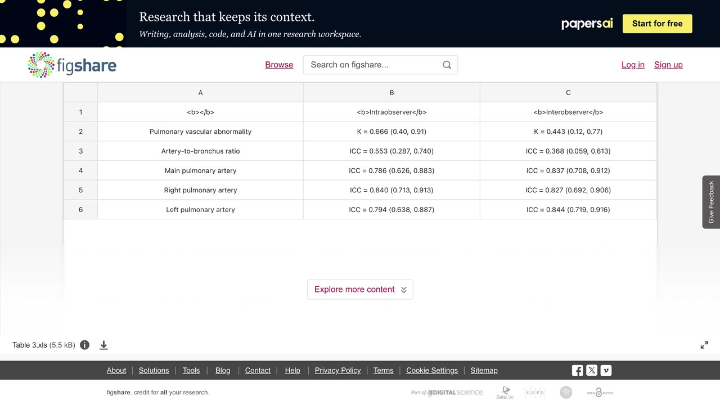Open Solutions footer link
The image size is (720, 405).
tap(154, 370)
